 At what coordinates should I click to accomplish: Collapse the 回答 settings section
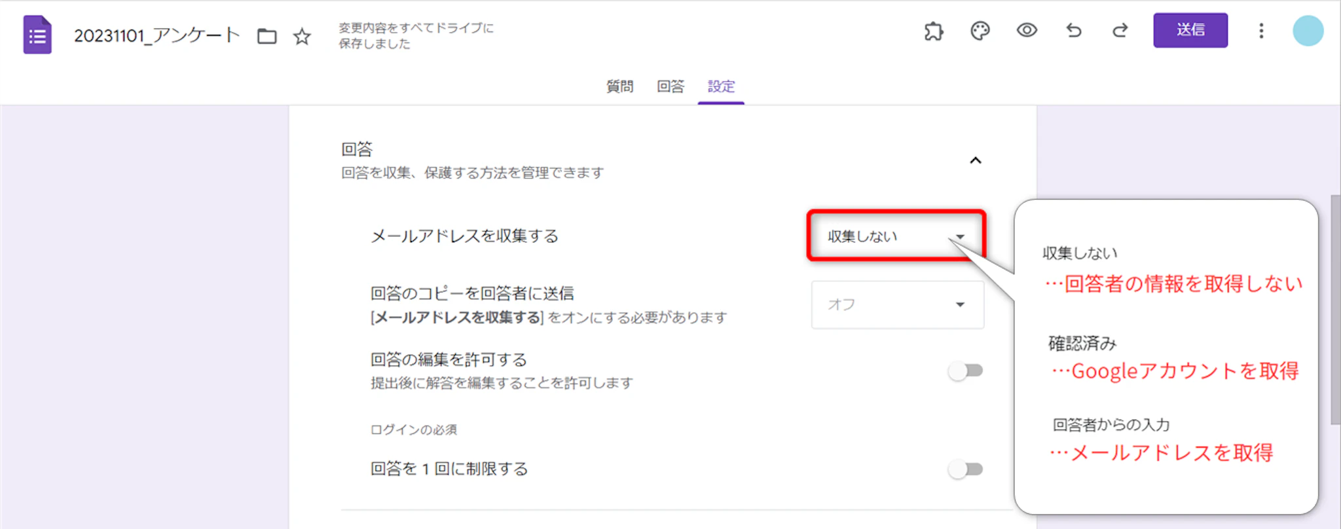[976, 160]
